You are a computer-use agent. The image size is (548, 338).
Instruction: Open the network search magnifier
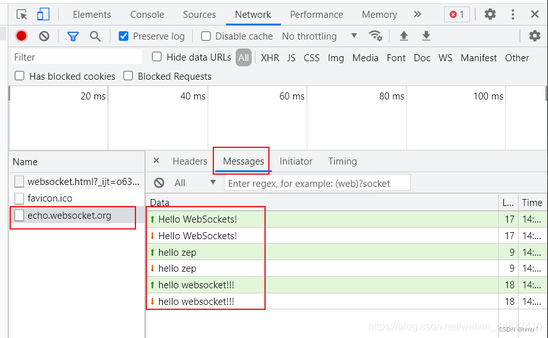tap(95, 36)
